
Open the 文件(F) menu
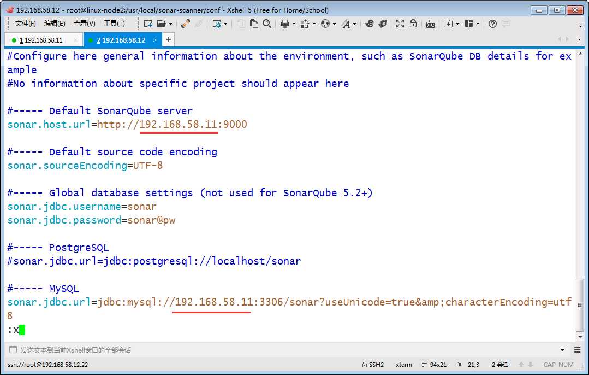pyautogui.click(x=25, y=24)
